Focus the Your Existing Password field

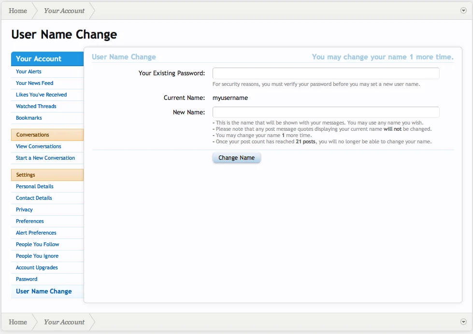(x=326, y=73)
